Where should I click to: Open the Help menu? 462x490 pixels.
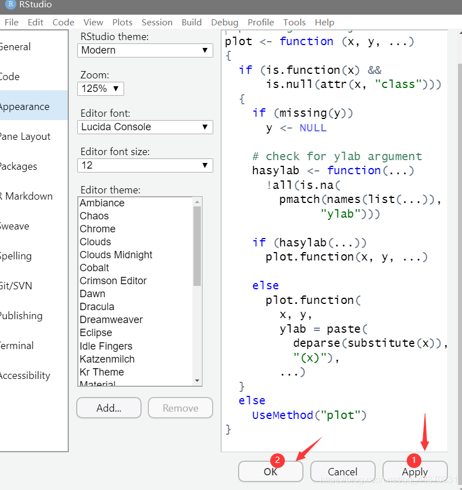click(x=324, y=23)
